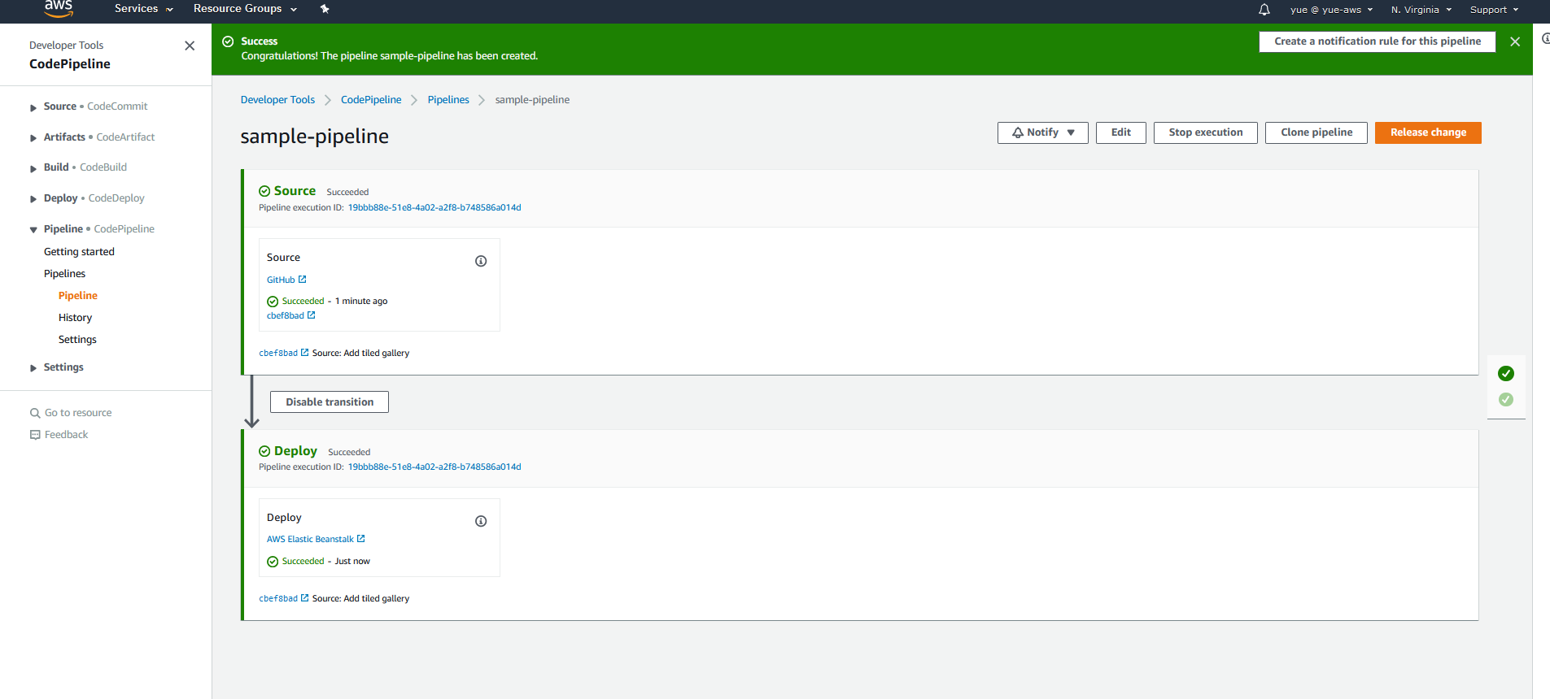Open the Resource Groups dropdown

click(x=245, y=9)
